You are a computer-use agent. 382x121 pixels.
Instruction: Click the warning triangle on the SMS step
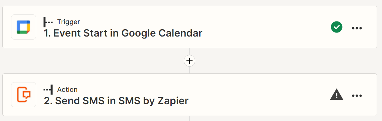click(337, 95)
